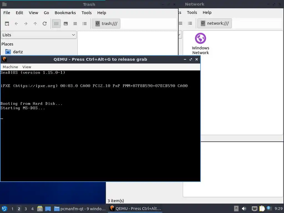Open the network status tray icon
284x213 pixels.
tap(255, 209)
